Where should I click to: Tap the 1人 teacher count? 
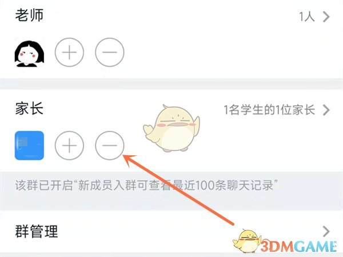pyautogui.click(x=307, y=17)
